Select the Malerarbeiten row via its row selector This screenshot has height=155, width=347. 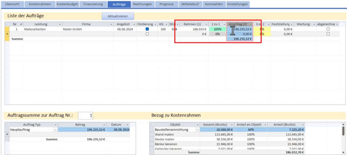coord(7,29)
